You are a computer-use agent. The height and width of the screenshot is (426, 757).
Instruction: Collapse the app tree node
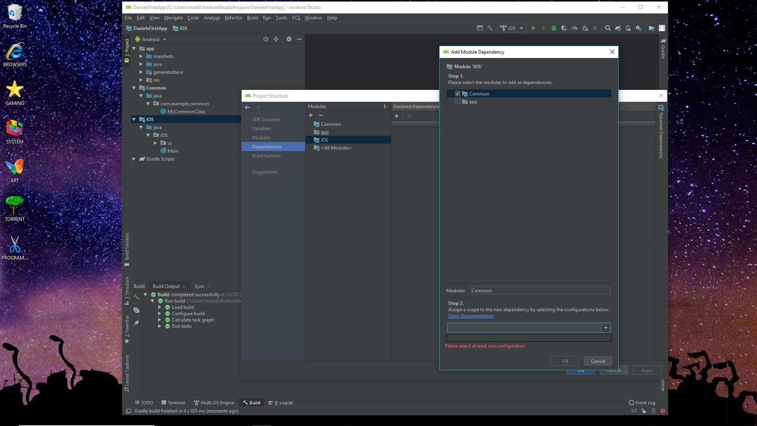[134, 49]
